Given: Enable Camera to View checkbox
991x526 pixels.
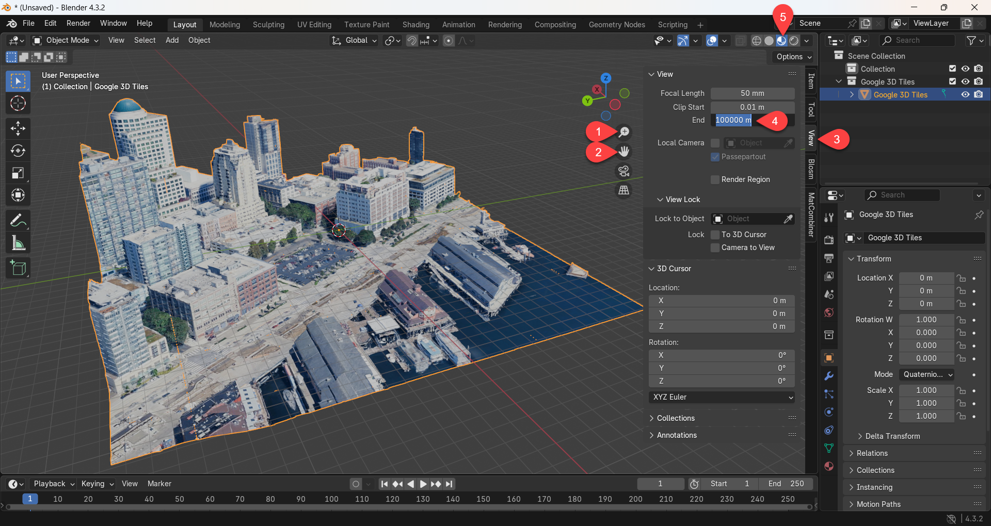Looking at the screenshot, I should pyautogui.click(x=715, y=248).
